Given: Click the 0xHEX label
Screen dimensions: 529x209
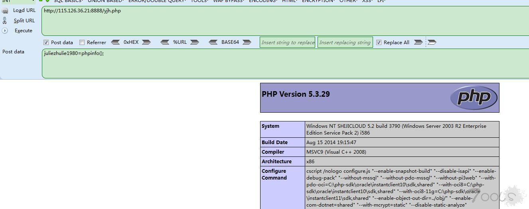Looking at the screenshot, I should point(131,42).
